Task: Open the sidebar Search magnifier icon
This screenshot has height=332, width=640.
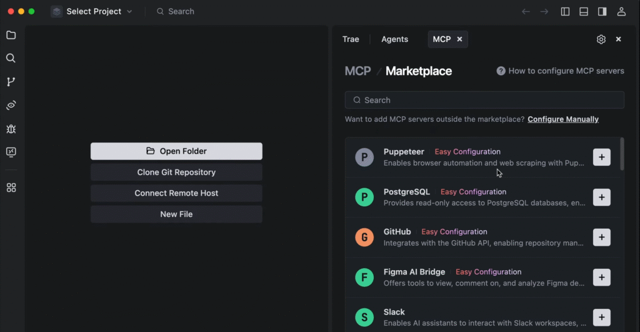Action: pos(11,58)
